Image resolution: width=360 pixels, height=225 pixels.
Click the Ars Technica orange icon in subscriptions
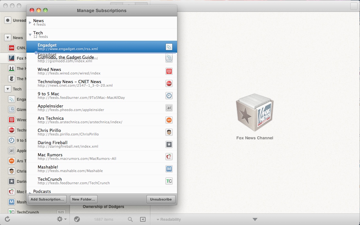(169, 120)
